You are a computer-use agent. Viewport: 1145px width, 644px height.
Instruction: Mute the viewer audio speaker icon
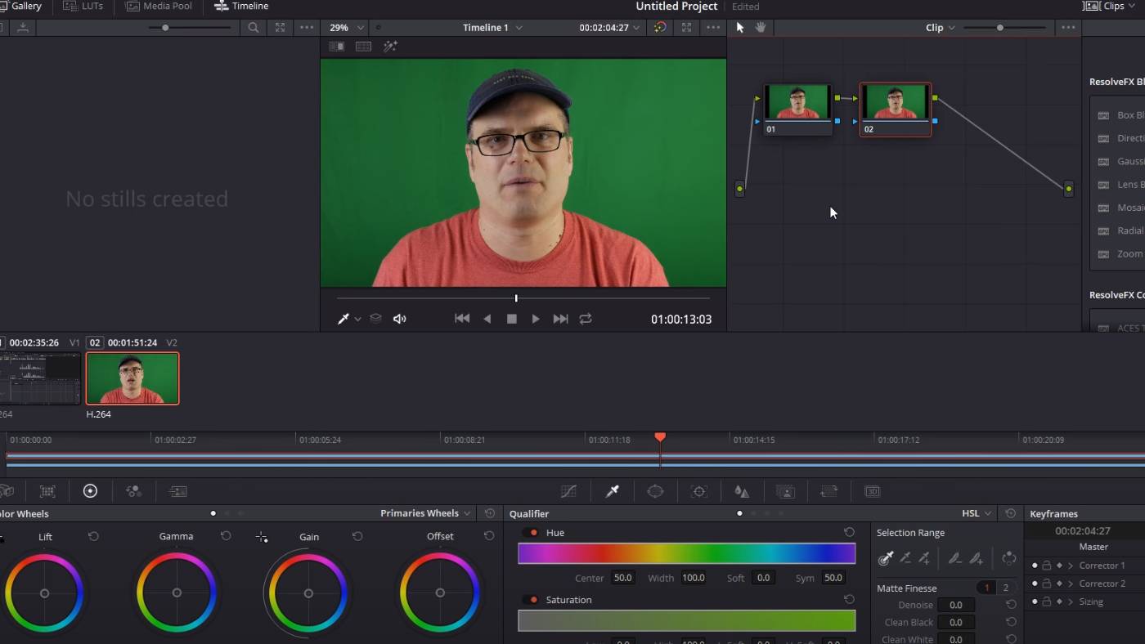(400, 319)
